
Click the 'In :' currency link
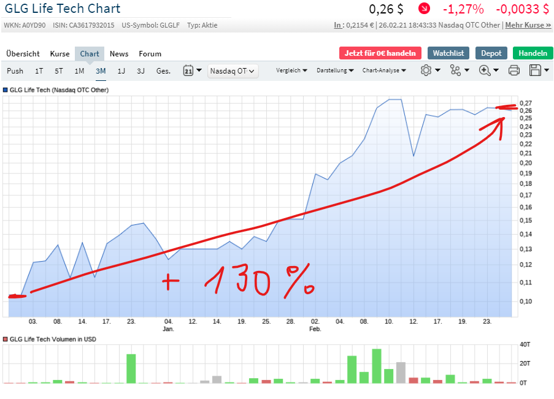point(339,25)
